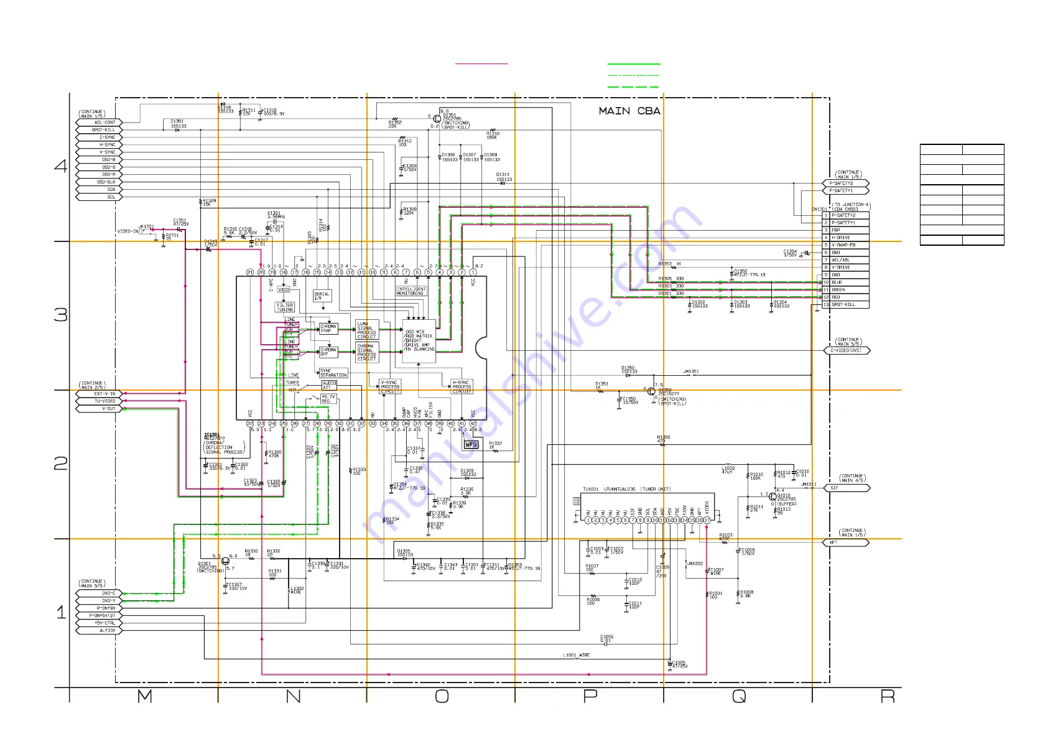This screenshot has height=741, width=1058.
Task: Select CN1301 pin 10 BLUE
Action: pos(845,282)
